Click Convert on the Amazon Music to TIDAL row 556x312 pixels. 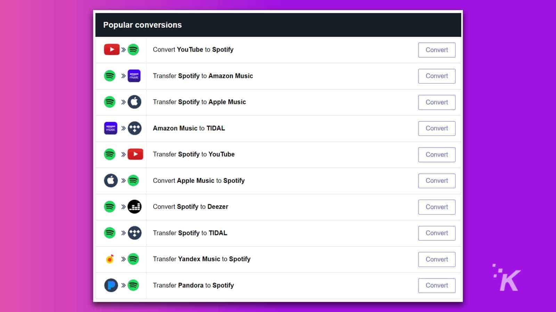pos(436,128)
